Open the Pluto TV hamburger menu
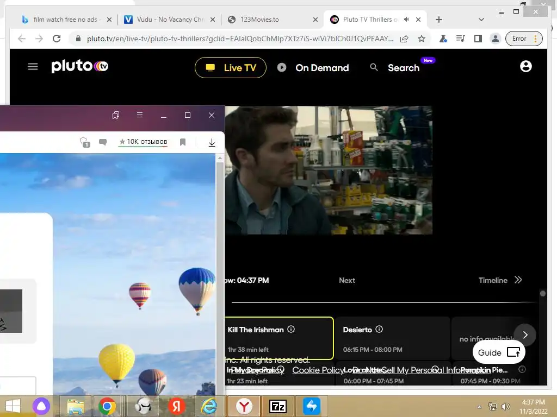 [x=33, y=66]
